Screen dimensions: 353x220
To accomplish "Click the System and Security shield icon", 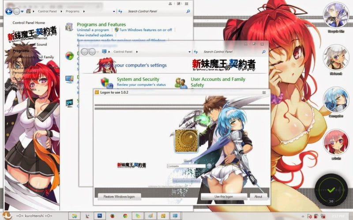I will (x=106, y=83).
